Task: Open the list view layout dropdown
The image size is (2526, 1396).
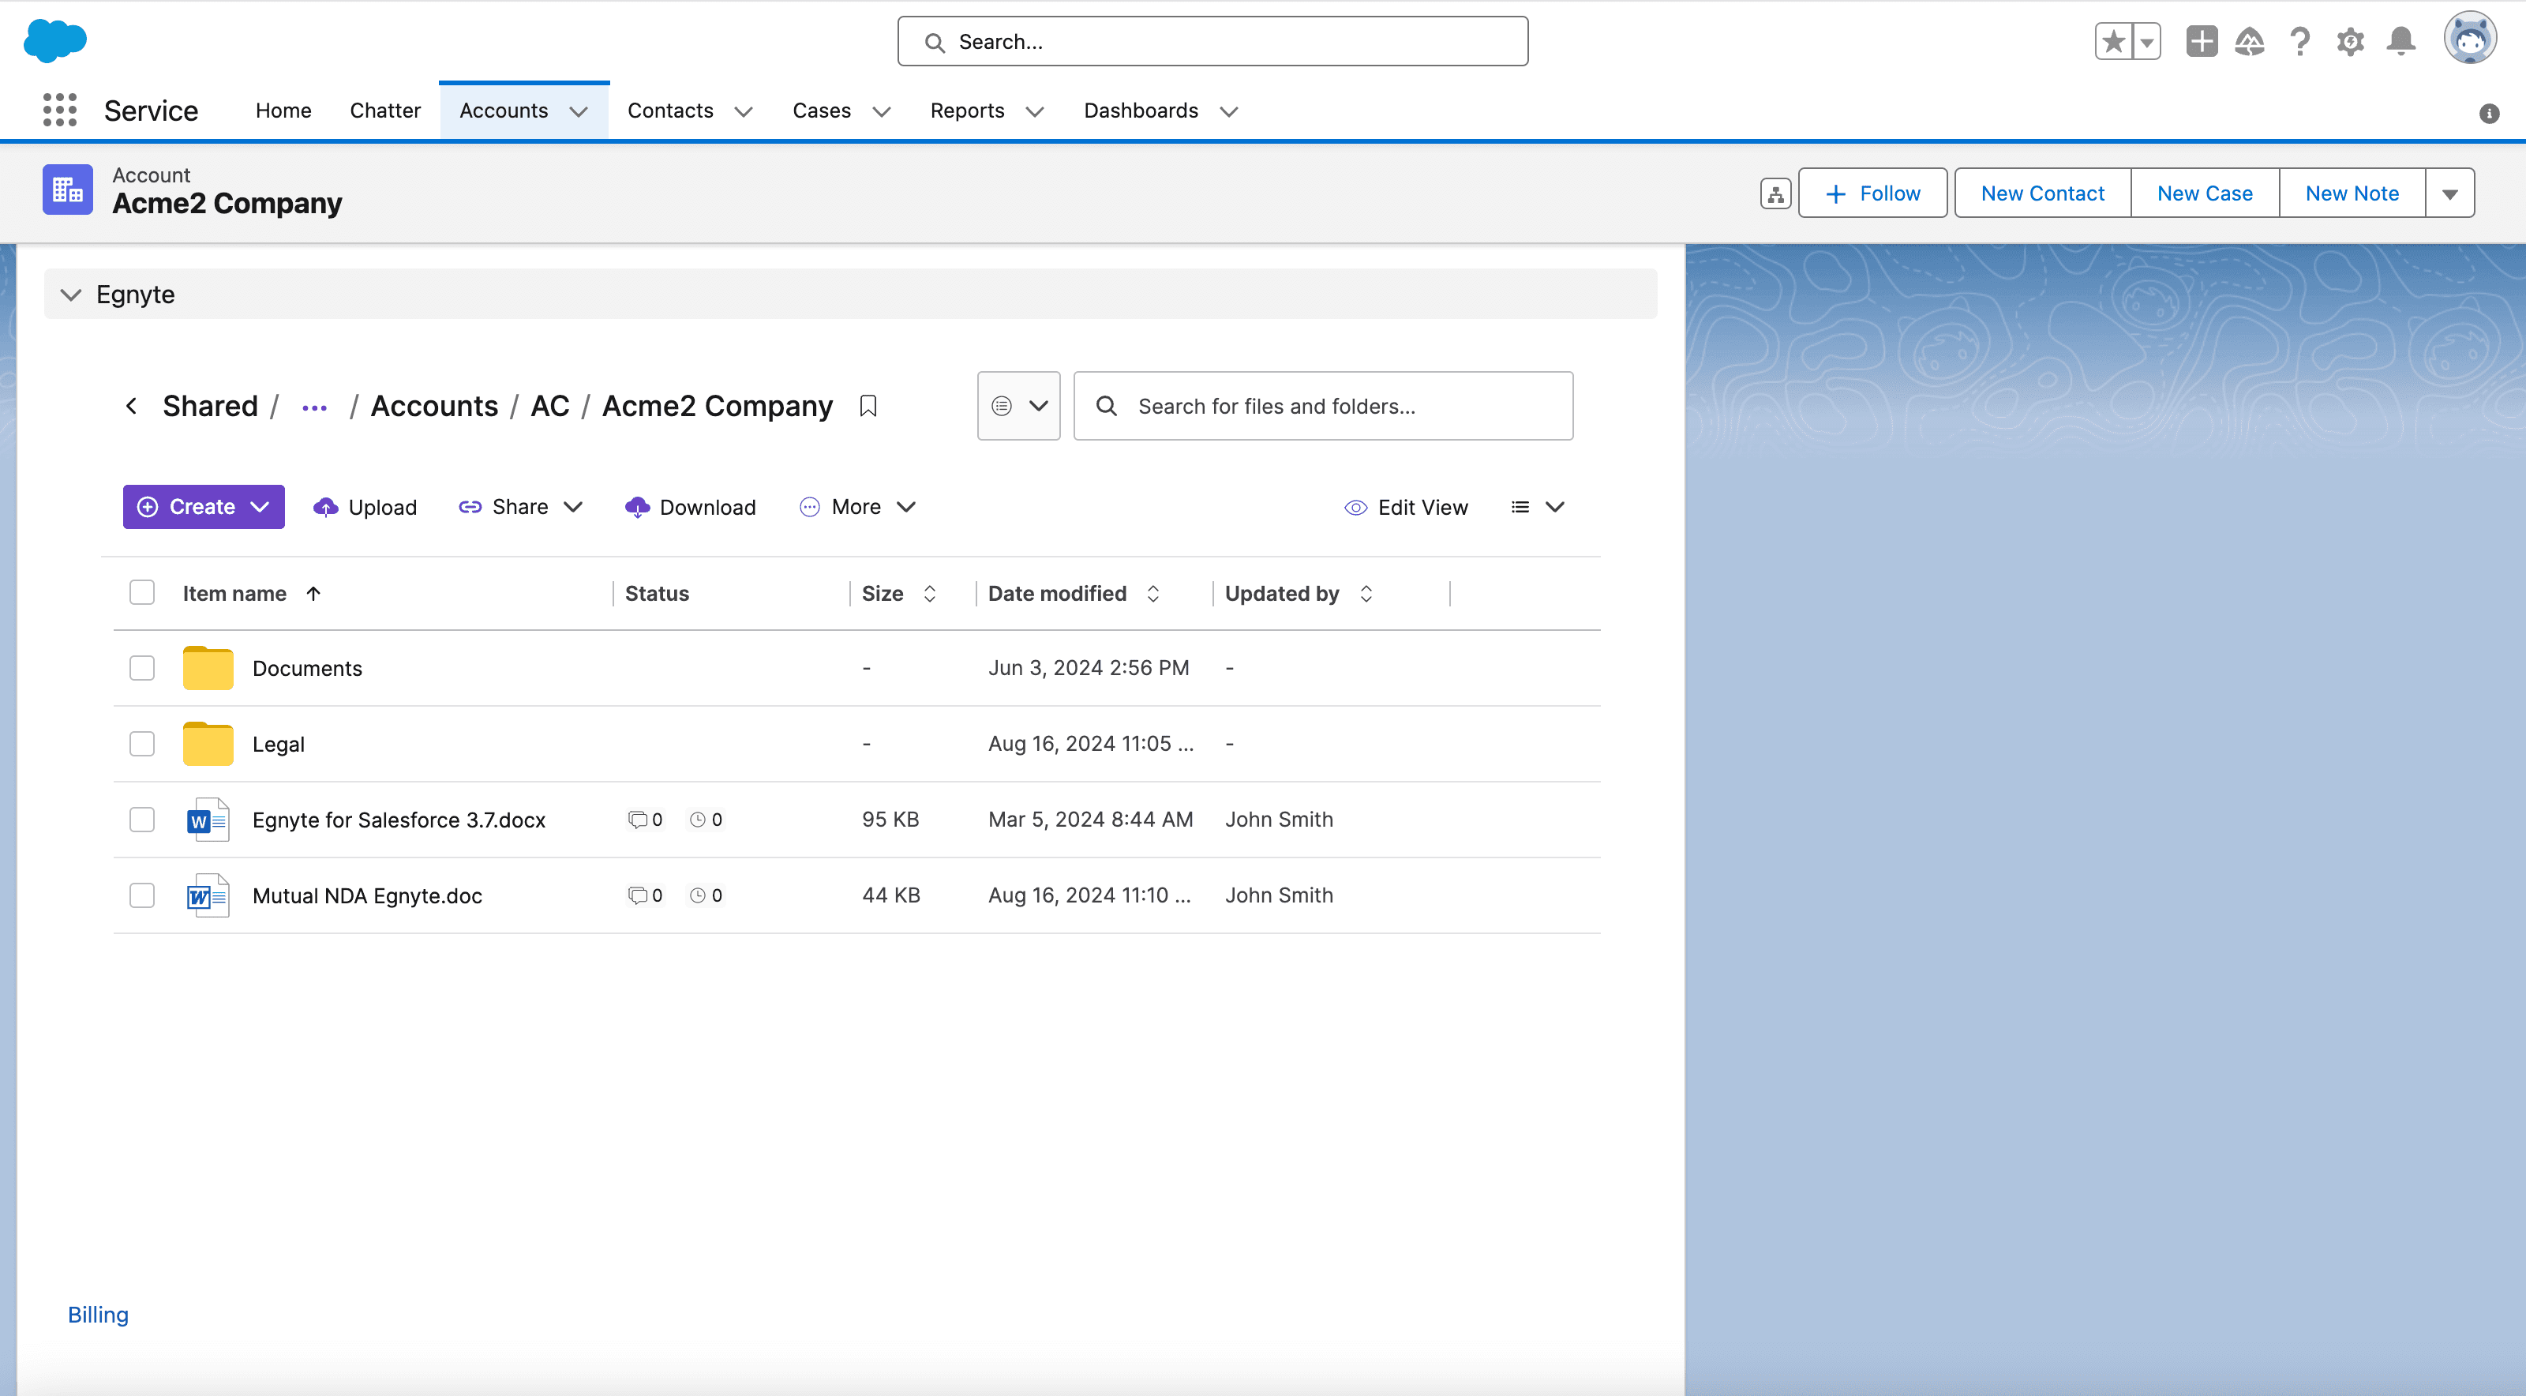Action: pyautogui.click(x=1538, y=507)
